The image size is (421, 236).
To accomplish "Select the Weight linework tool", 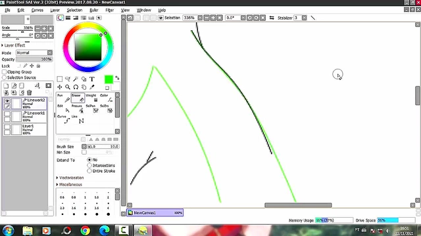I will [x=92, y=98].
